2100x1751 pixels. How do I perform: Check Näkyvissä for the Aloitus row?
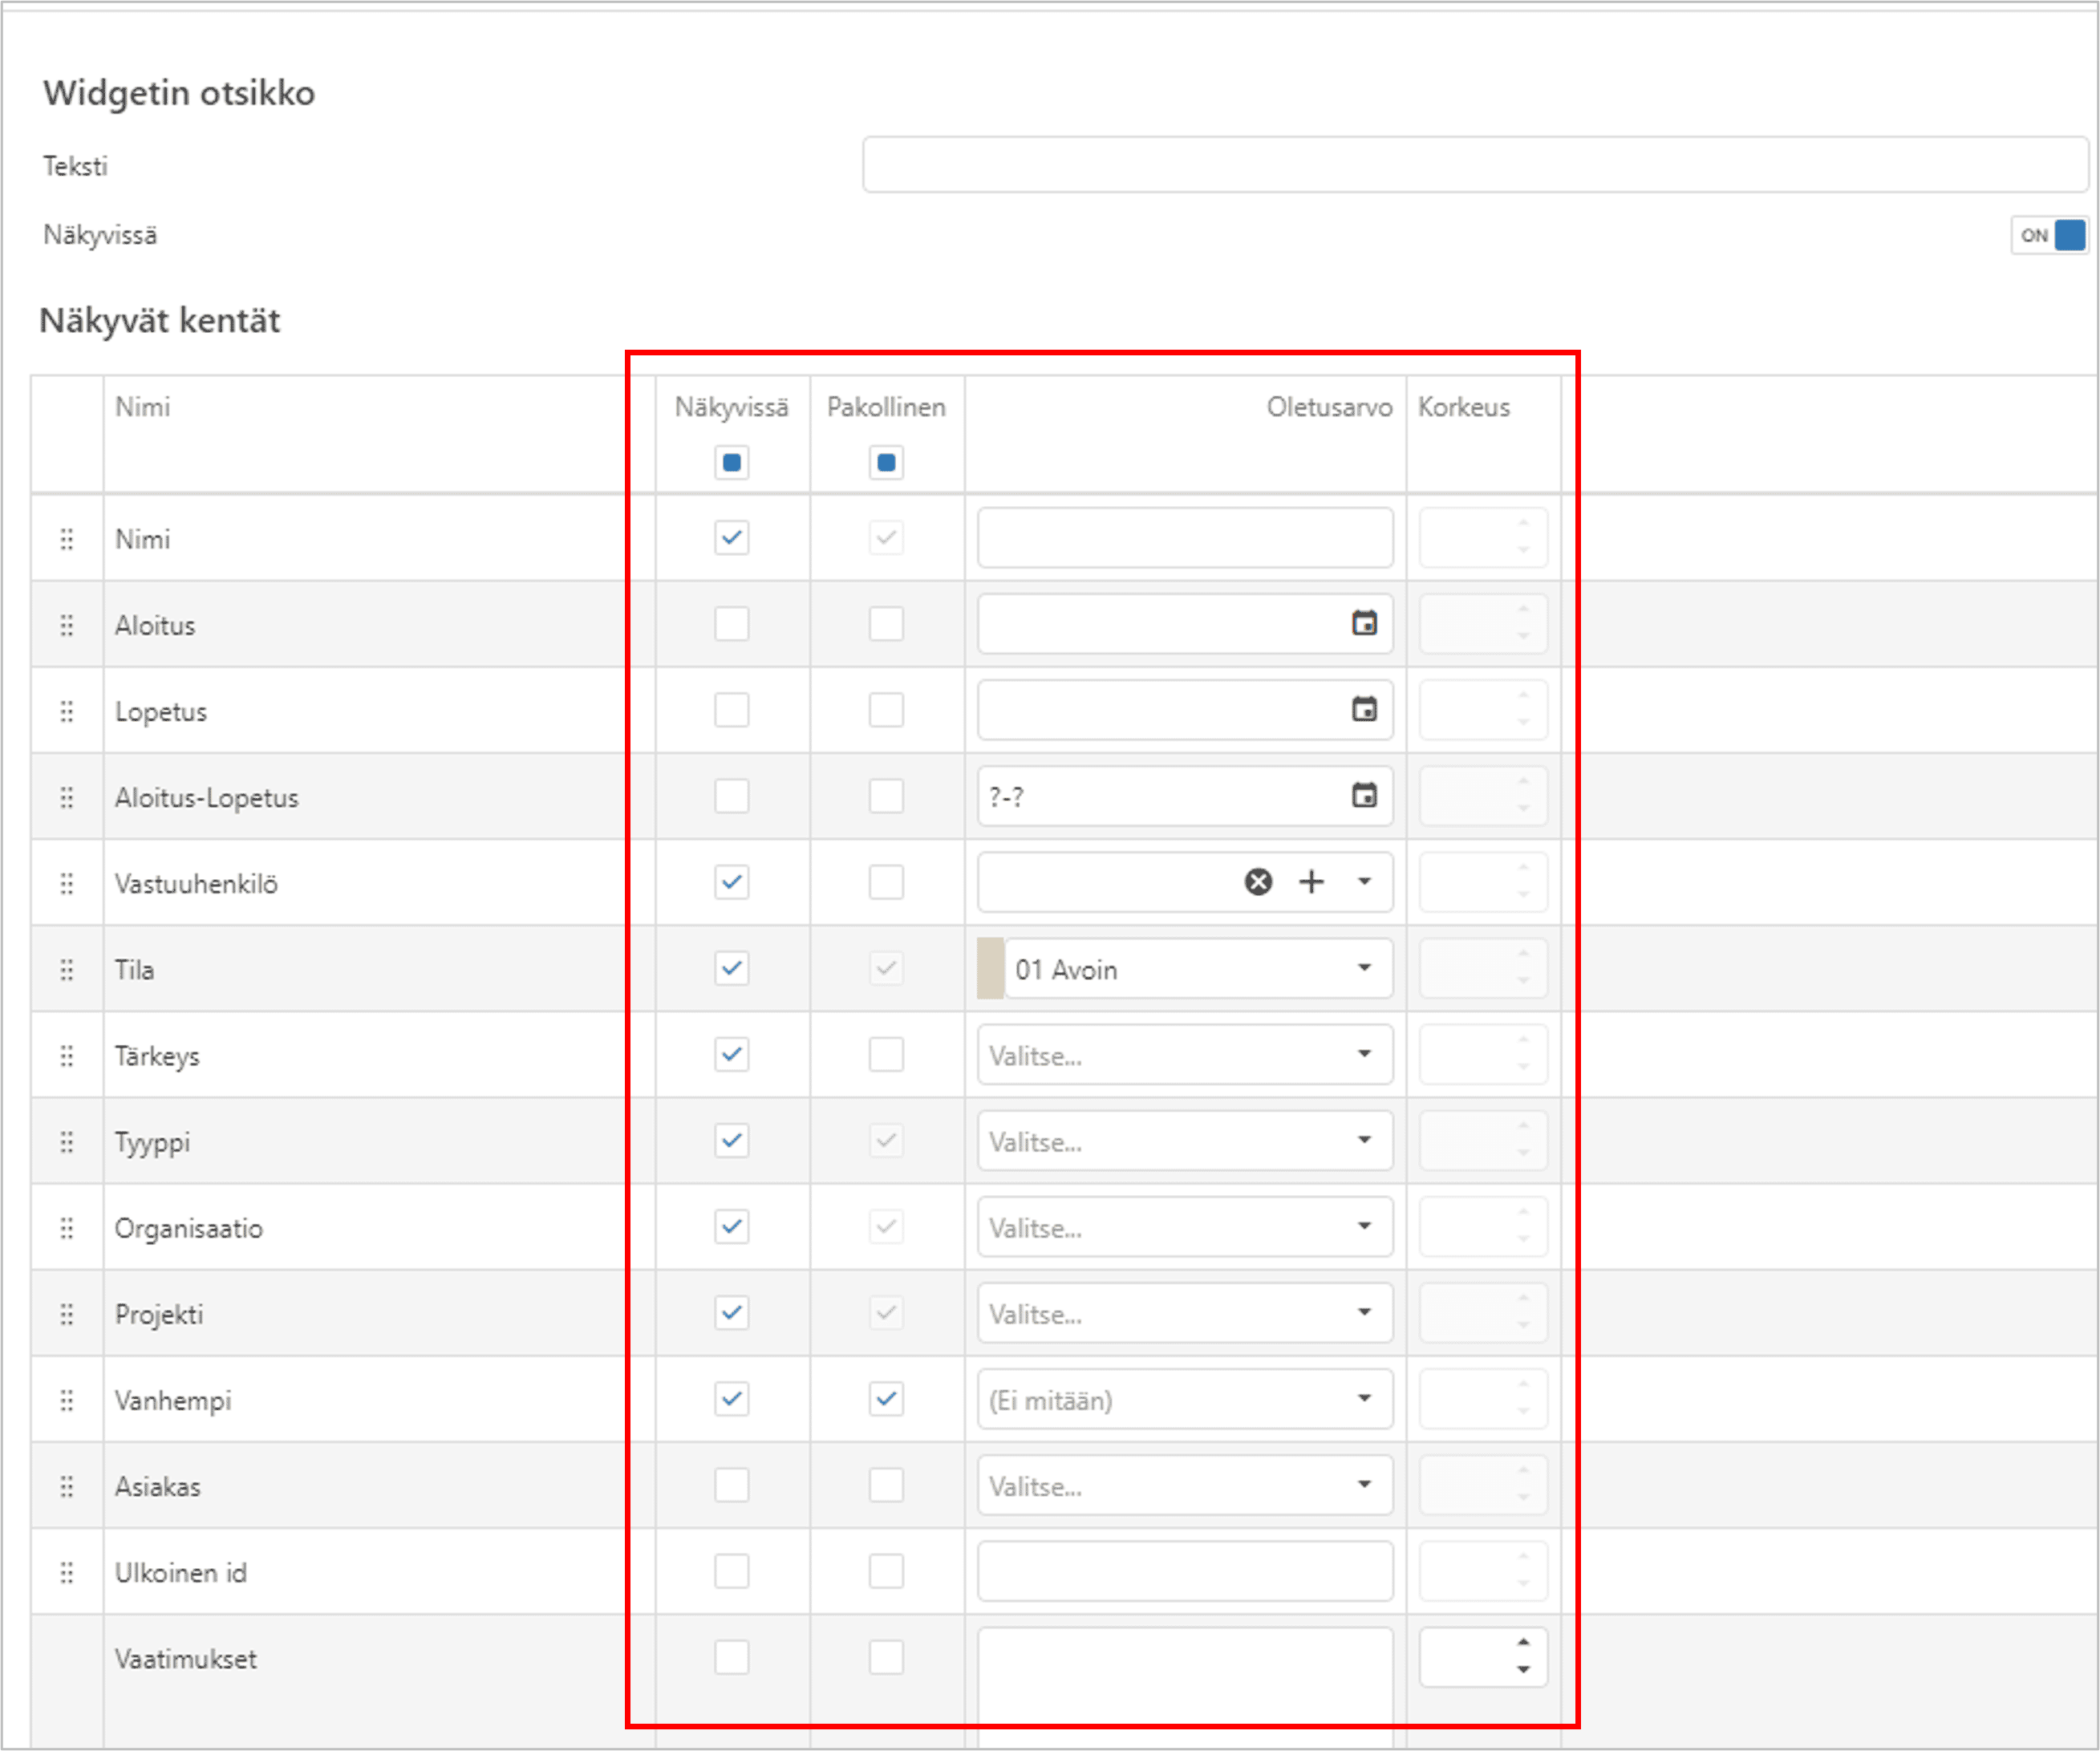732,623
